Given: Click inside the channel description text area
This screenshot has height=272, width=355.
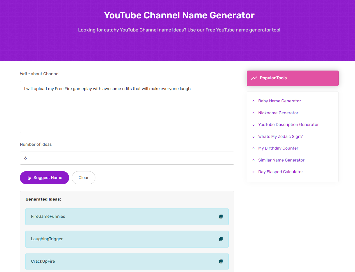Looking at the screenshot, I should click(127, 107).
